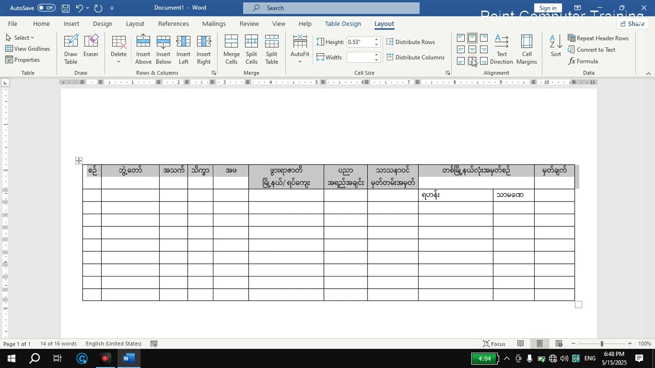Open Customize Quick Access Toolbar dropdown

[x=112, y=8]
